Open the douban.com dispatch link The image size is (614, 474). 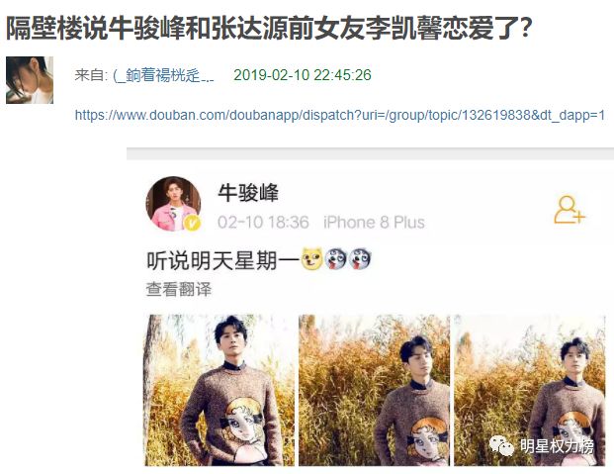coord(340,115)
